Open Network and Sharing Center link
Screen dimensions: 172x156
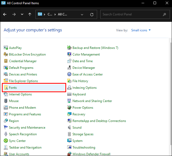point(92,101)
